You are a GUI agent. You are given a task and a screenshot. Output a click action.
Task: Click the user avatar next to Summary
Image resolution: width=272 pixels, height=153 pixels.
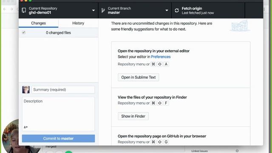26,90
